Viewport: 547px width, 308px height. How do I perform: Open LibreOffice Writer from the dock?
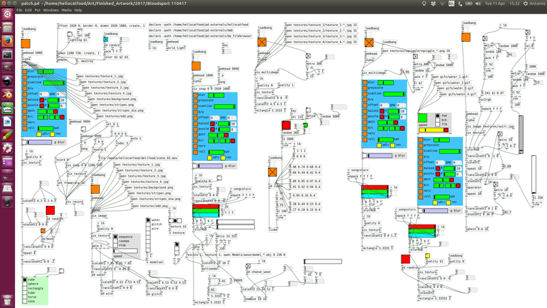click(8, 122)
